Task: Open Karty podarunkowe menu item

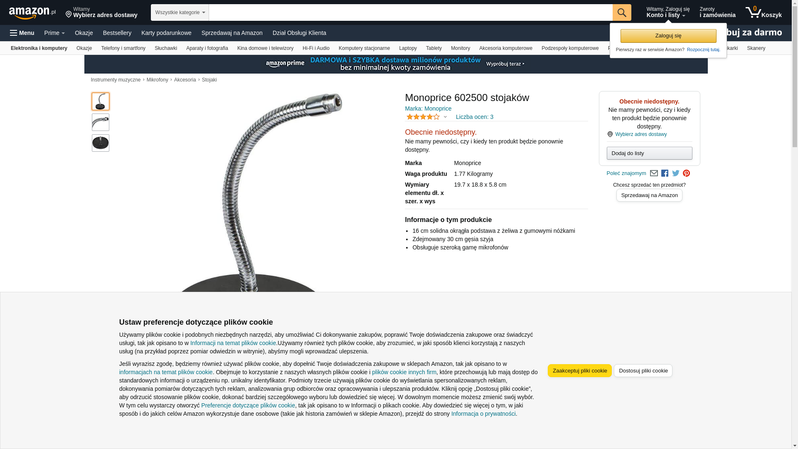Action: point(166,33)
